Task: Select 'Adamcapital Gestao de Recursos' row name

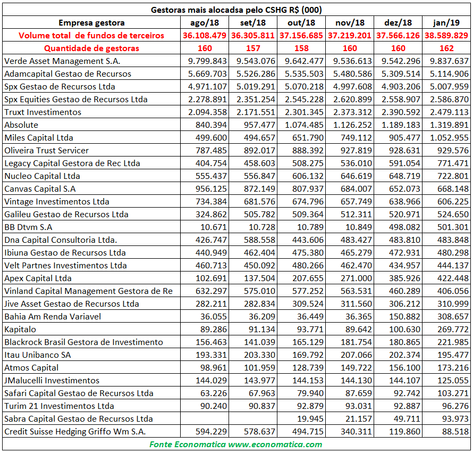Action: point(67,73)
